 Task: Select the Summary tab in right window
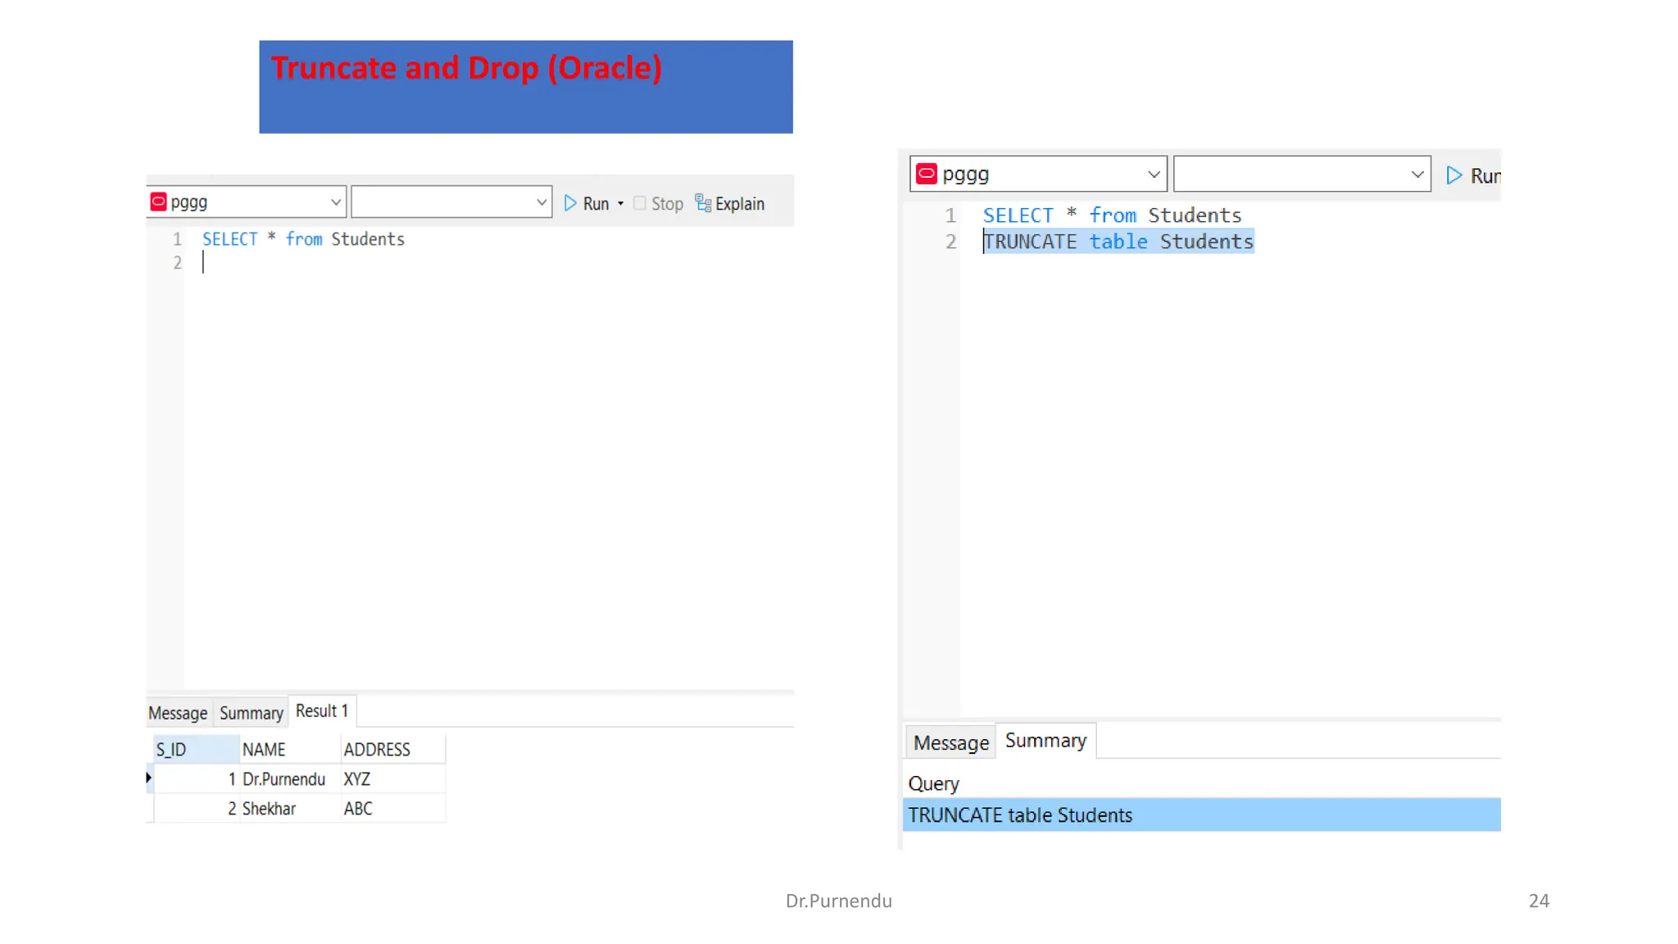pyautogui.click(x=1046, y=741)
